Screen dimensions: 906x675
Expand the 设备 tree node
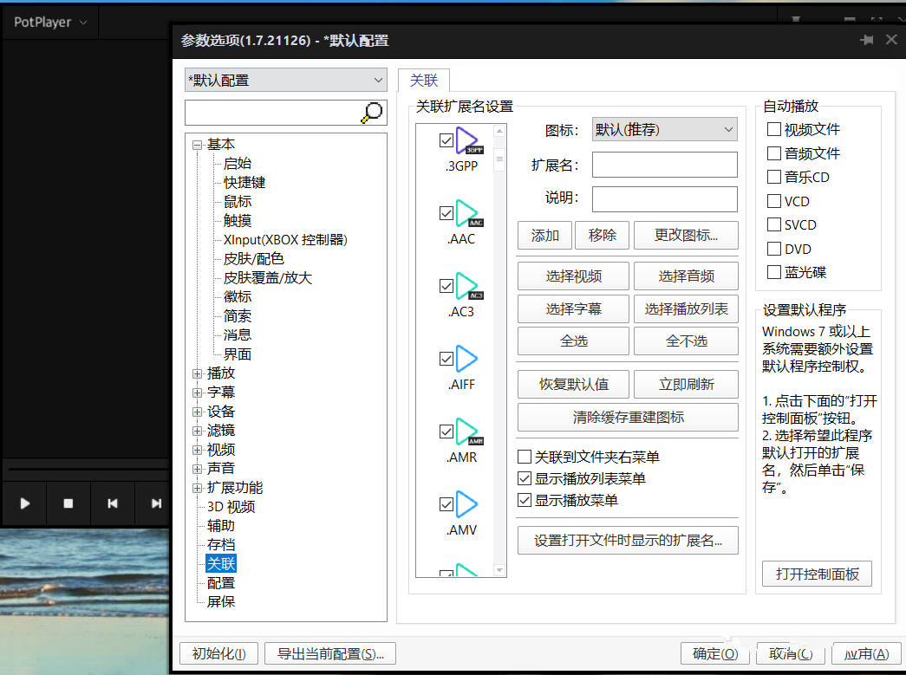(x=197, y=412)
